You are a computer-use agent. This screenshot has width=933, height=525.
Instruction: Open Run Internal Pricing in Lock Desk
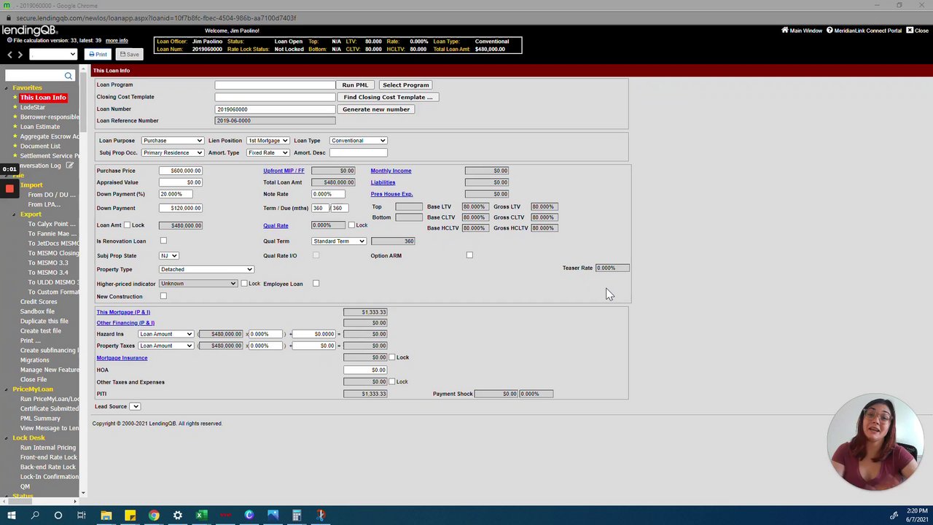coord(48,448)
